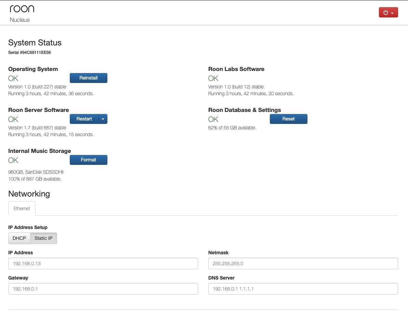This screenshot has height=314, width=408.
Task: Click '100% of 887 GB available.' text
Action: [35, 179]
